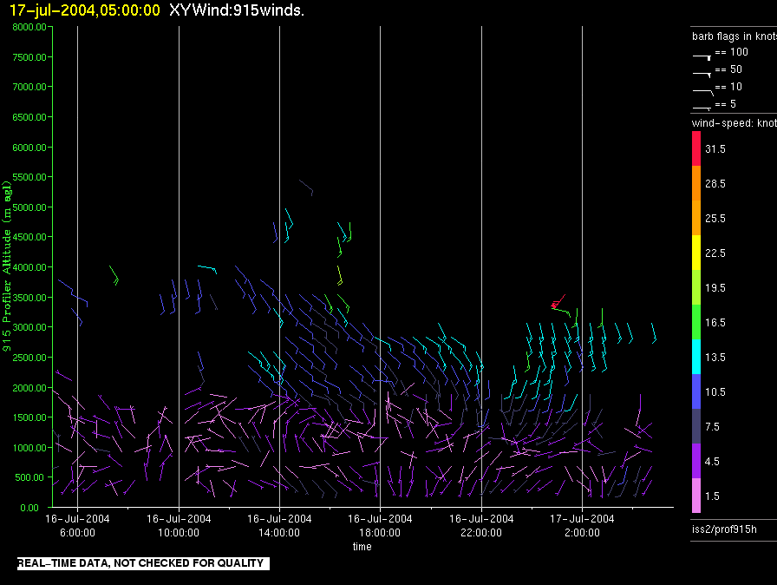Click the 6500.00 altitude axis label
This screenshot has width=777, height=585.
pyautogui.click(x=29, y=117)
